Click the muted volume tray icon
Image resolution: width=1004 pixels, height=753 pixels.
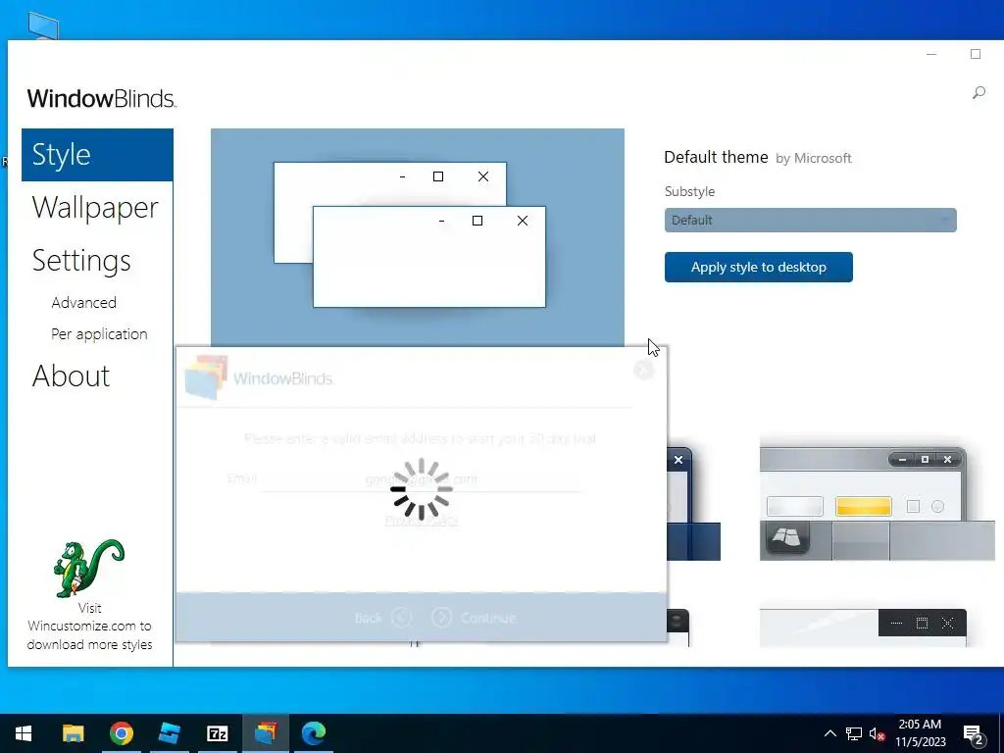click(x=878, y=733)
